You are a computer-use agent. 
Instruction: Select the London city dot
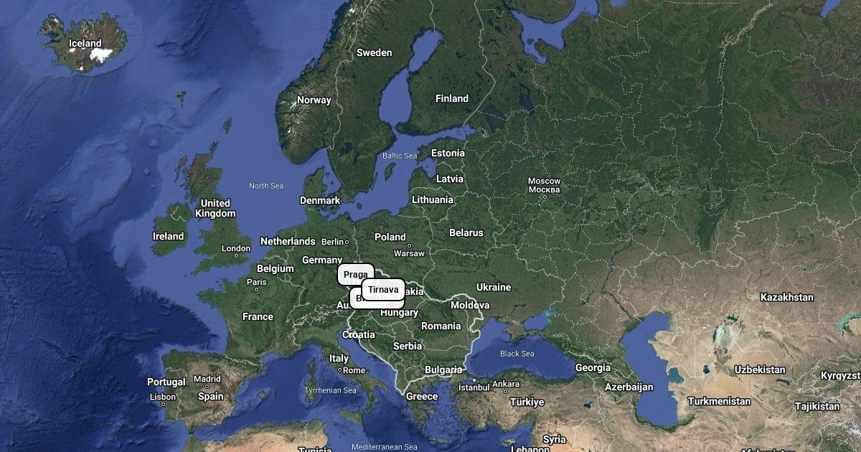point(236,256)
